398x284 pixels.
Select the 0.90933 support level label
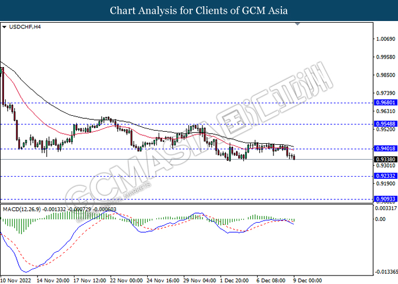[x=385, y=199]
